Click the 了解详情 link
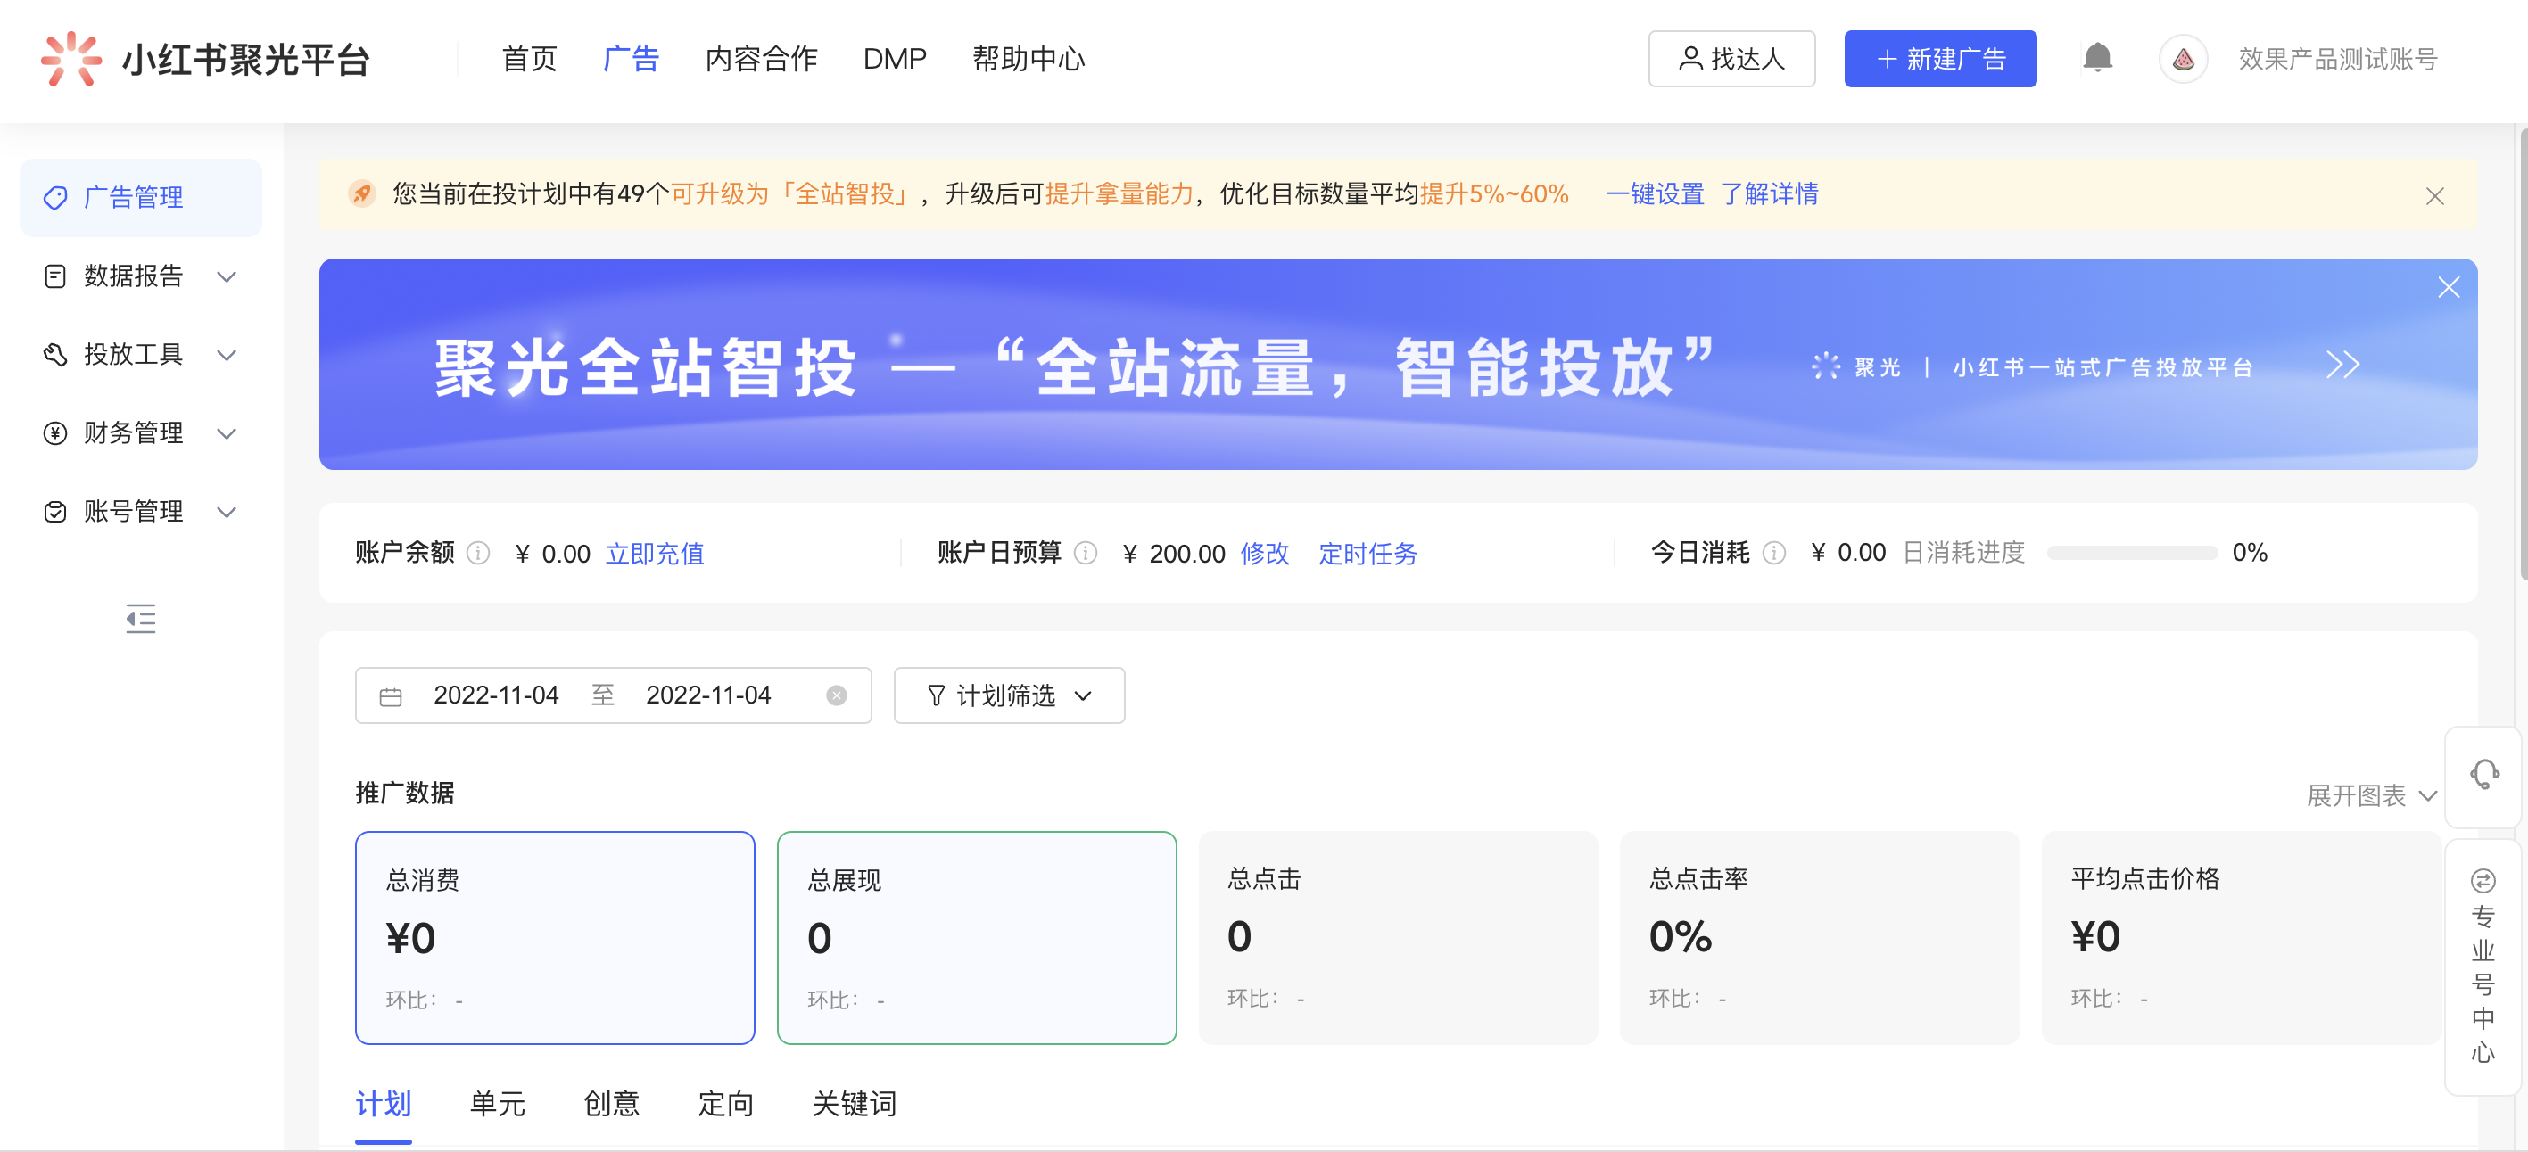Screen dimensions: 2528x1152 click(x=1770, y=193)
